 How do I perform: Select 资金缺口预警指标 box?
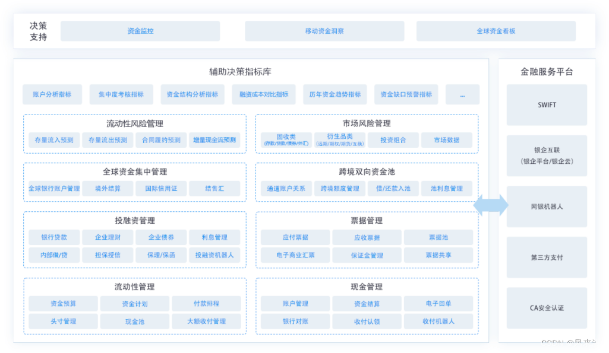406,94
